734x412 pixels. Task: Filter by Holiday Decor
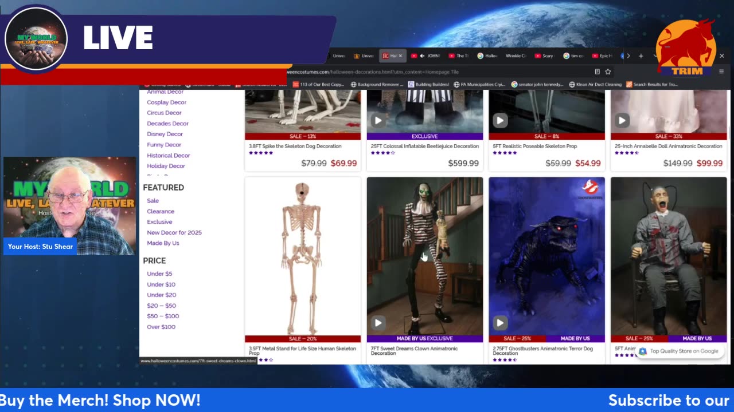coord(166,166)
